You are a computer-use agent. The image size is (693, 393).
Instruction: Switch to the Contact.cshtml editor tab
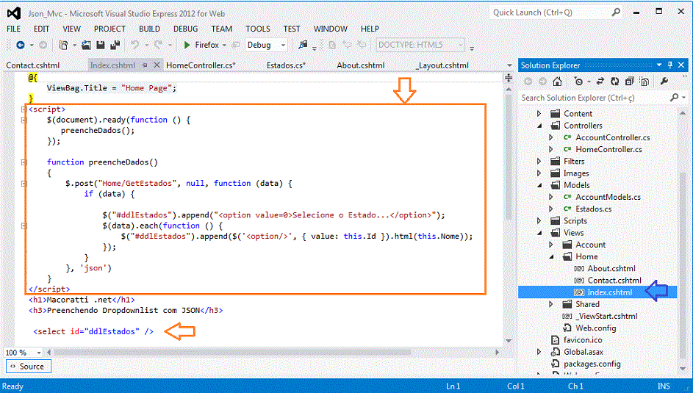click(x=33, y=65)
